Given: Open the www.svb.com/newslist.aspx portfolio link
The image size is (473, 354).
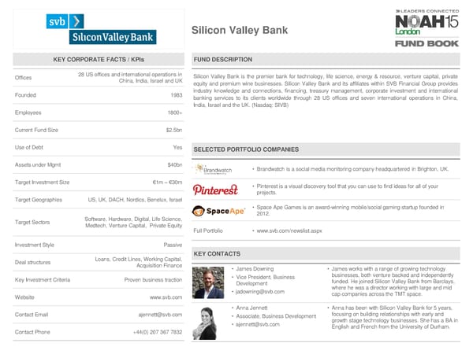Looking at the screenshot, I should (x=289, y=231).
